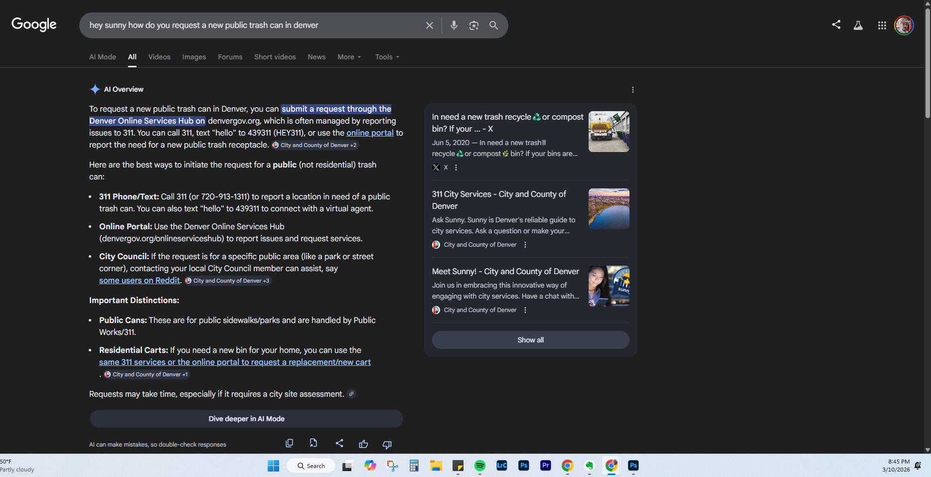Open Sticky Notes from the taskbar

(458, 466)
